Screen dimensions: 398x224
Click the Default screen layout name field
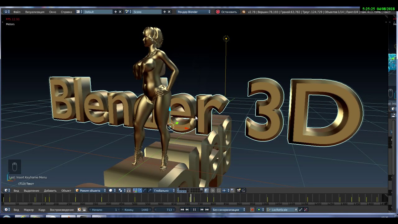point(98,12)
